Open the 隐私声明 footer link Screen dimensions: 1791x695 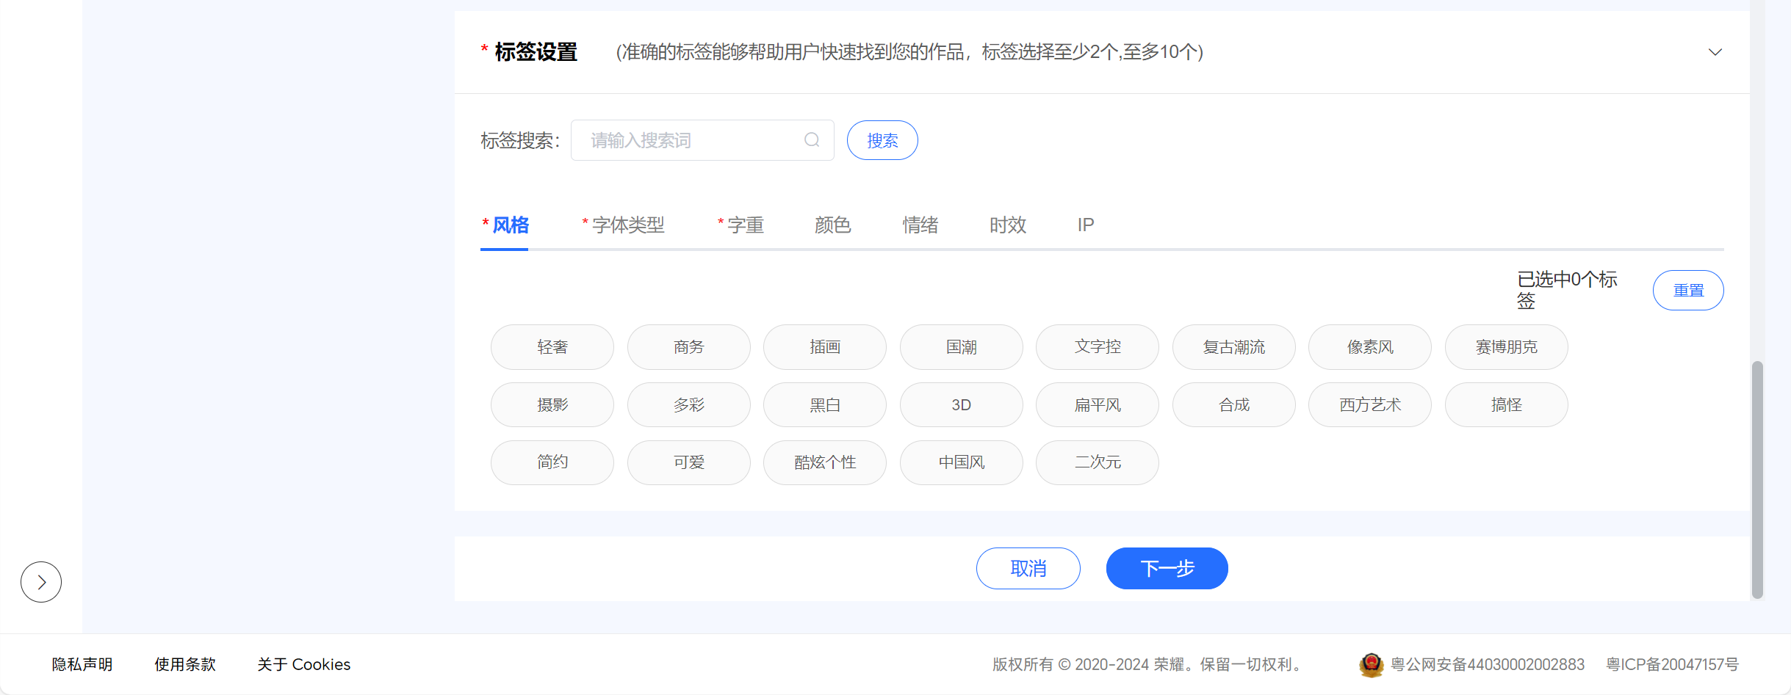(82, 665)
